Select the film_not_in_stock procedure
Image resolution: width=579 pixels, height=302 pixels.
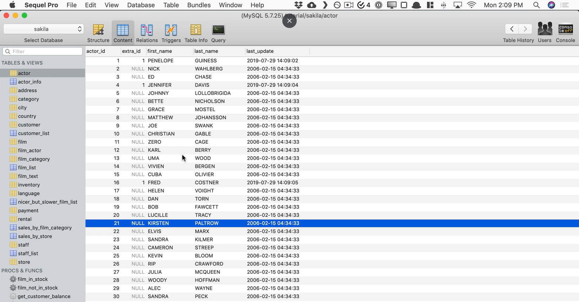click(x=42, y=288)
